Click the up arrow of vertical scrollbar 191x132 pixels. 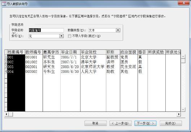point(183,57)
